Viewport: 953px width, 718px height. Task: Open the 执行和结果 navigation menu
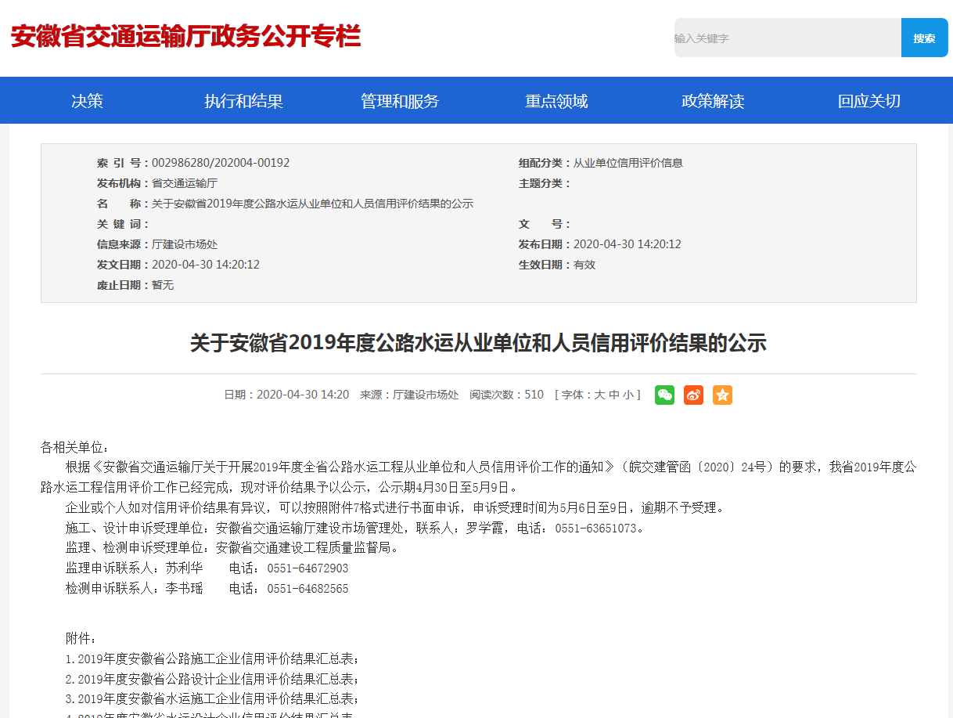point(243,101)
